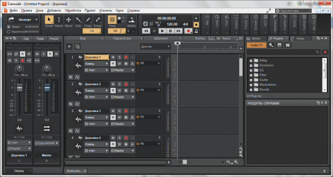The width and height of the screenshot is (333, 177).
Task: Pick the Move tool in the toolbar
Action: (69, 19)
